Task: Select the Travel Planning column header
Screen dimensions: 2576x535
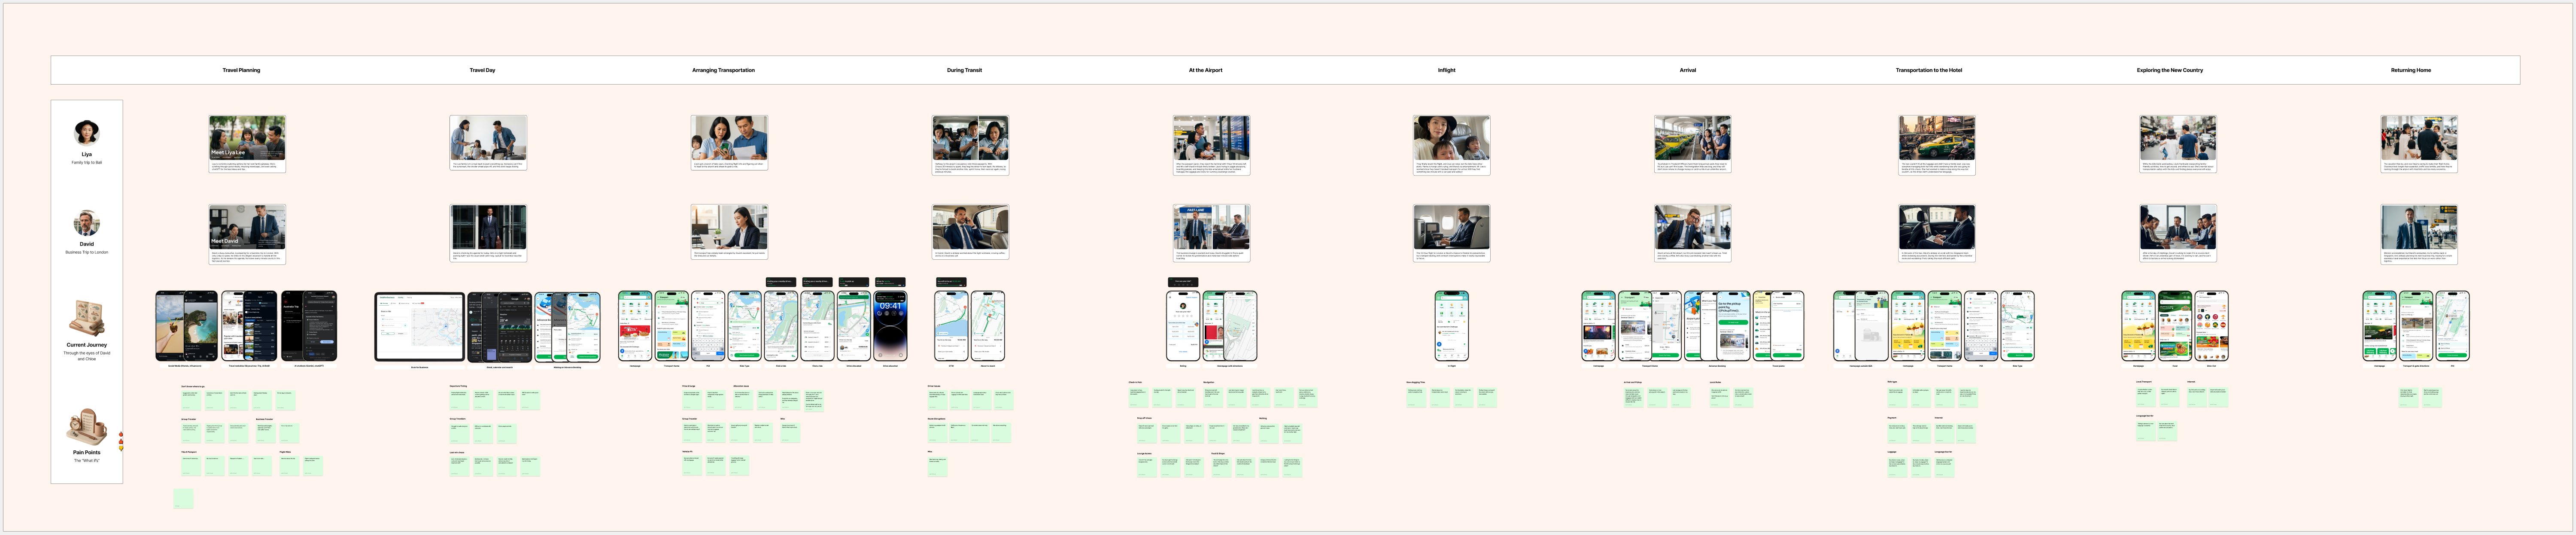Action: (241, 70)
